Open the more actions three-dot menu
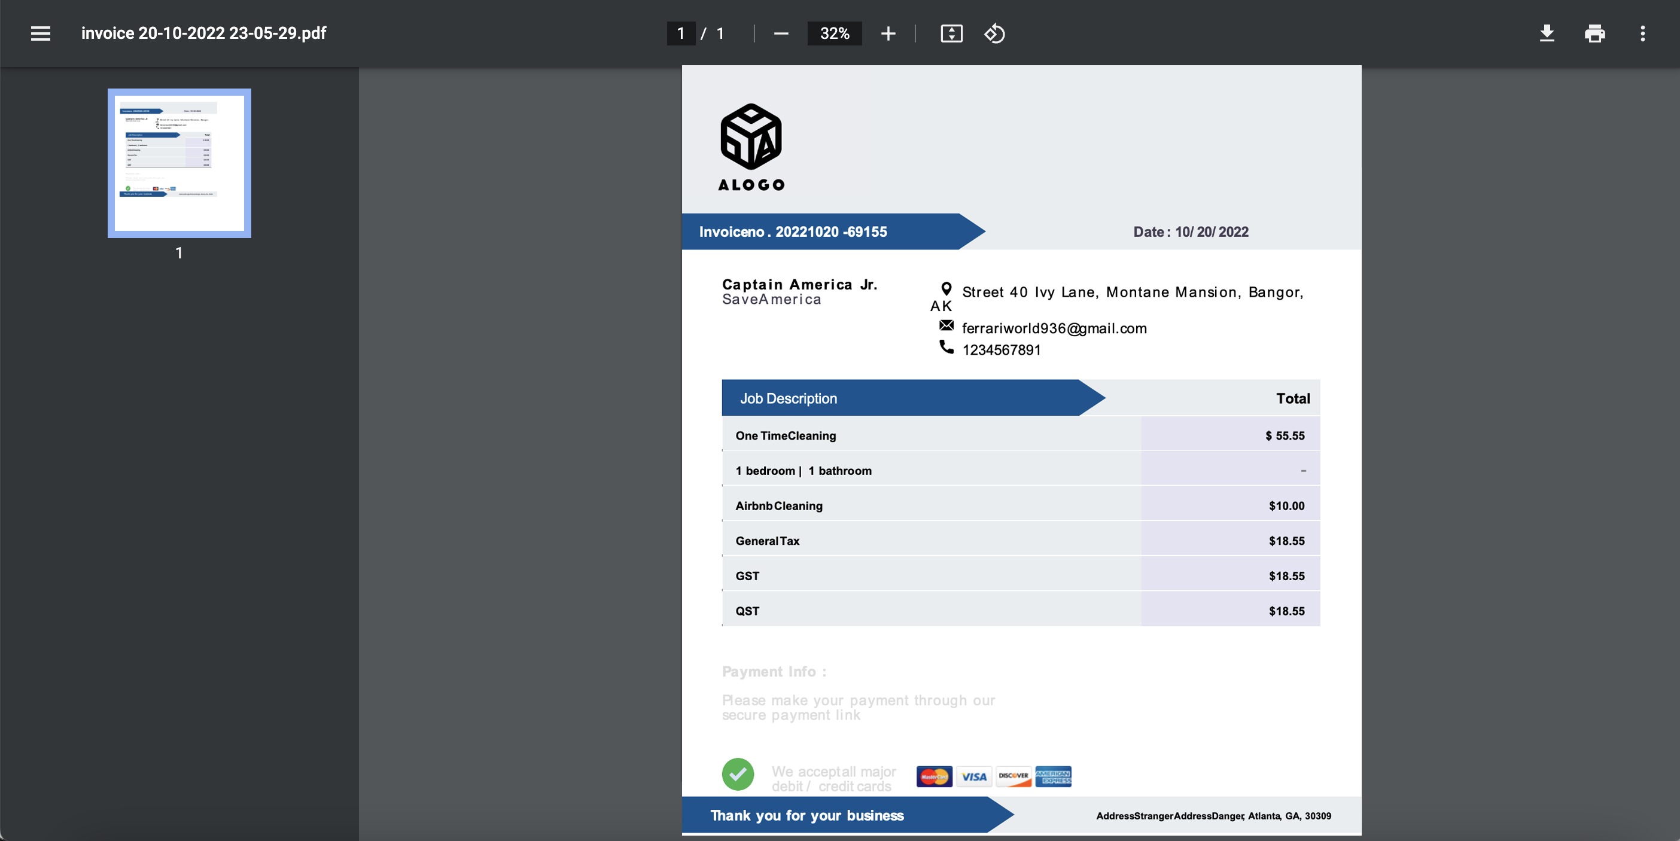The image size is (1680, 841). pyautogui.click(x=1642, y=33)
